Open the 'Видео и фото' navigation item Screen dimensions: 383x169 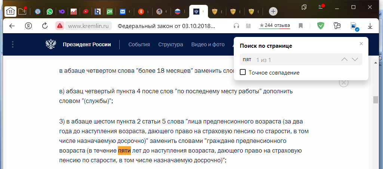(208, 44)
